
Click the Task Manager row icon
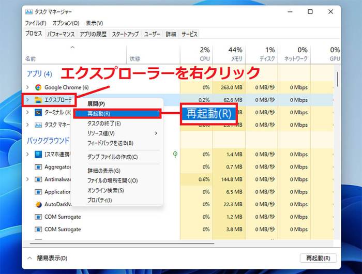38,125
